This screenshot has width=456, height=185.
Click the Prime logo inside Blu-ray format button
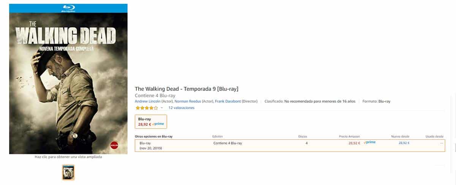[x=158, y=124]
